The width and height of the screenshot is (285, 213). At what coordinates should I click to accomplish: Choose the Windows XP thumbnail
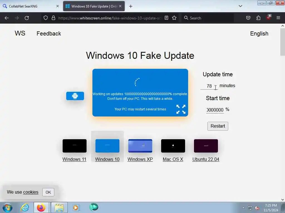(x=140, y=146)
